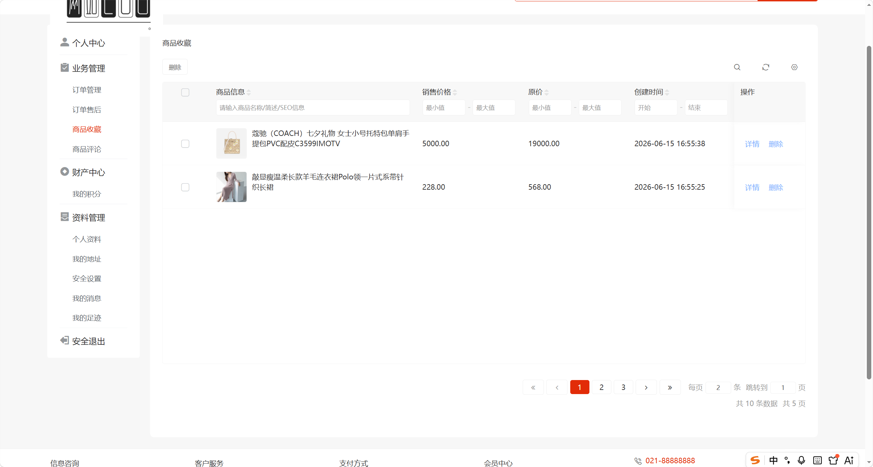The image size is (873, 467).
Task: Click the 删除 batch delete button above the table
Action: 175,67
